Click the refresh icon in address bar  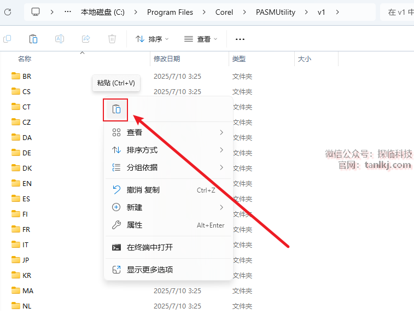pyautogui.click(x=8, y=12)
